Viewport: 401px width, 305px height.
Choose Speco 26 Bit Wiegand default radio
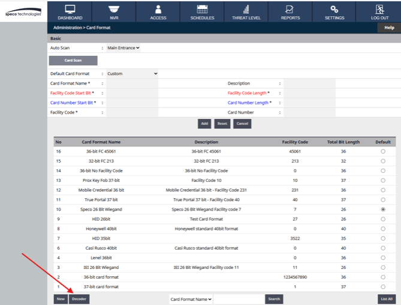[x=383, y=210]
